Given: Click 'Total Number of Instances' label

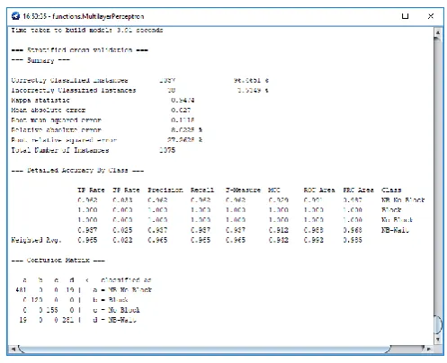Looking at the screenshot, I should [x=60, y=150].
